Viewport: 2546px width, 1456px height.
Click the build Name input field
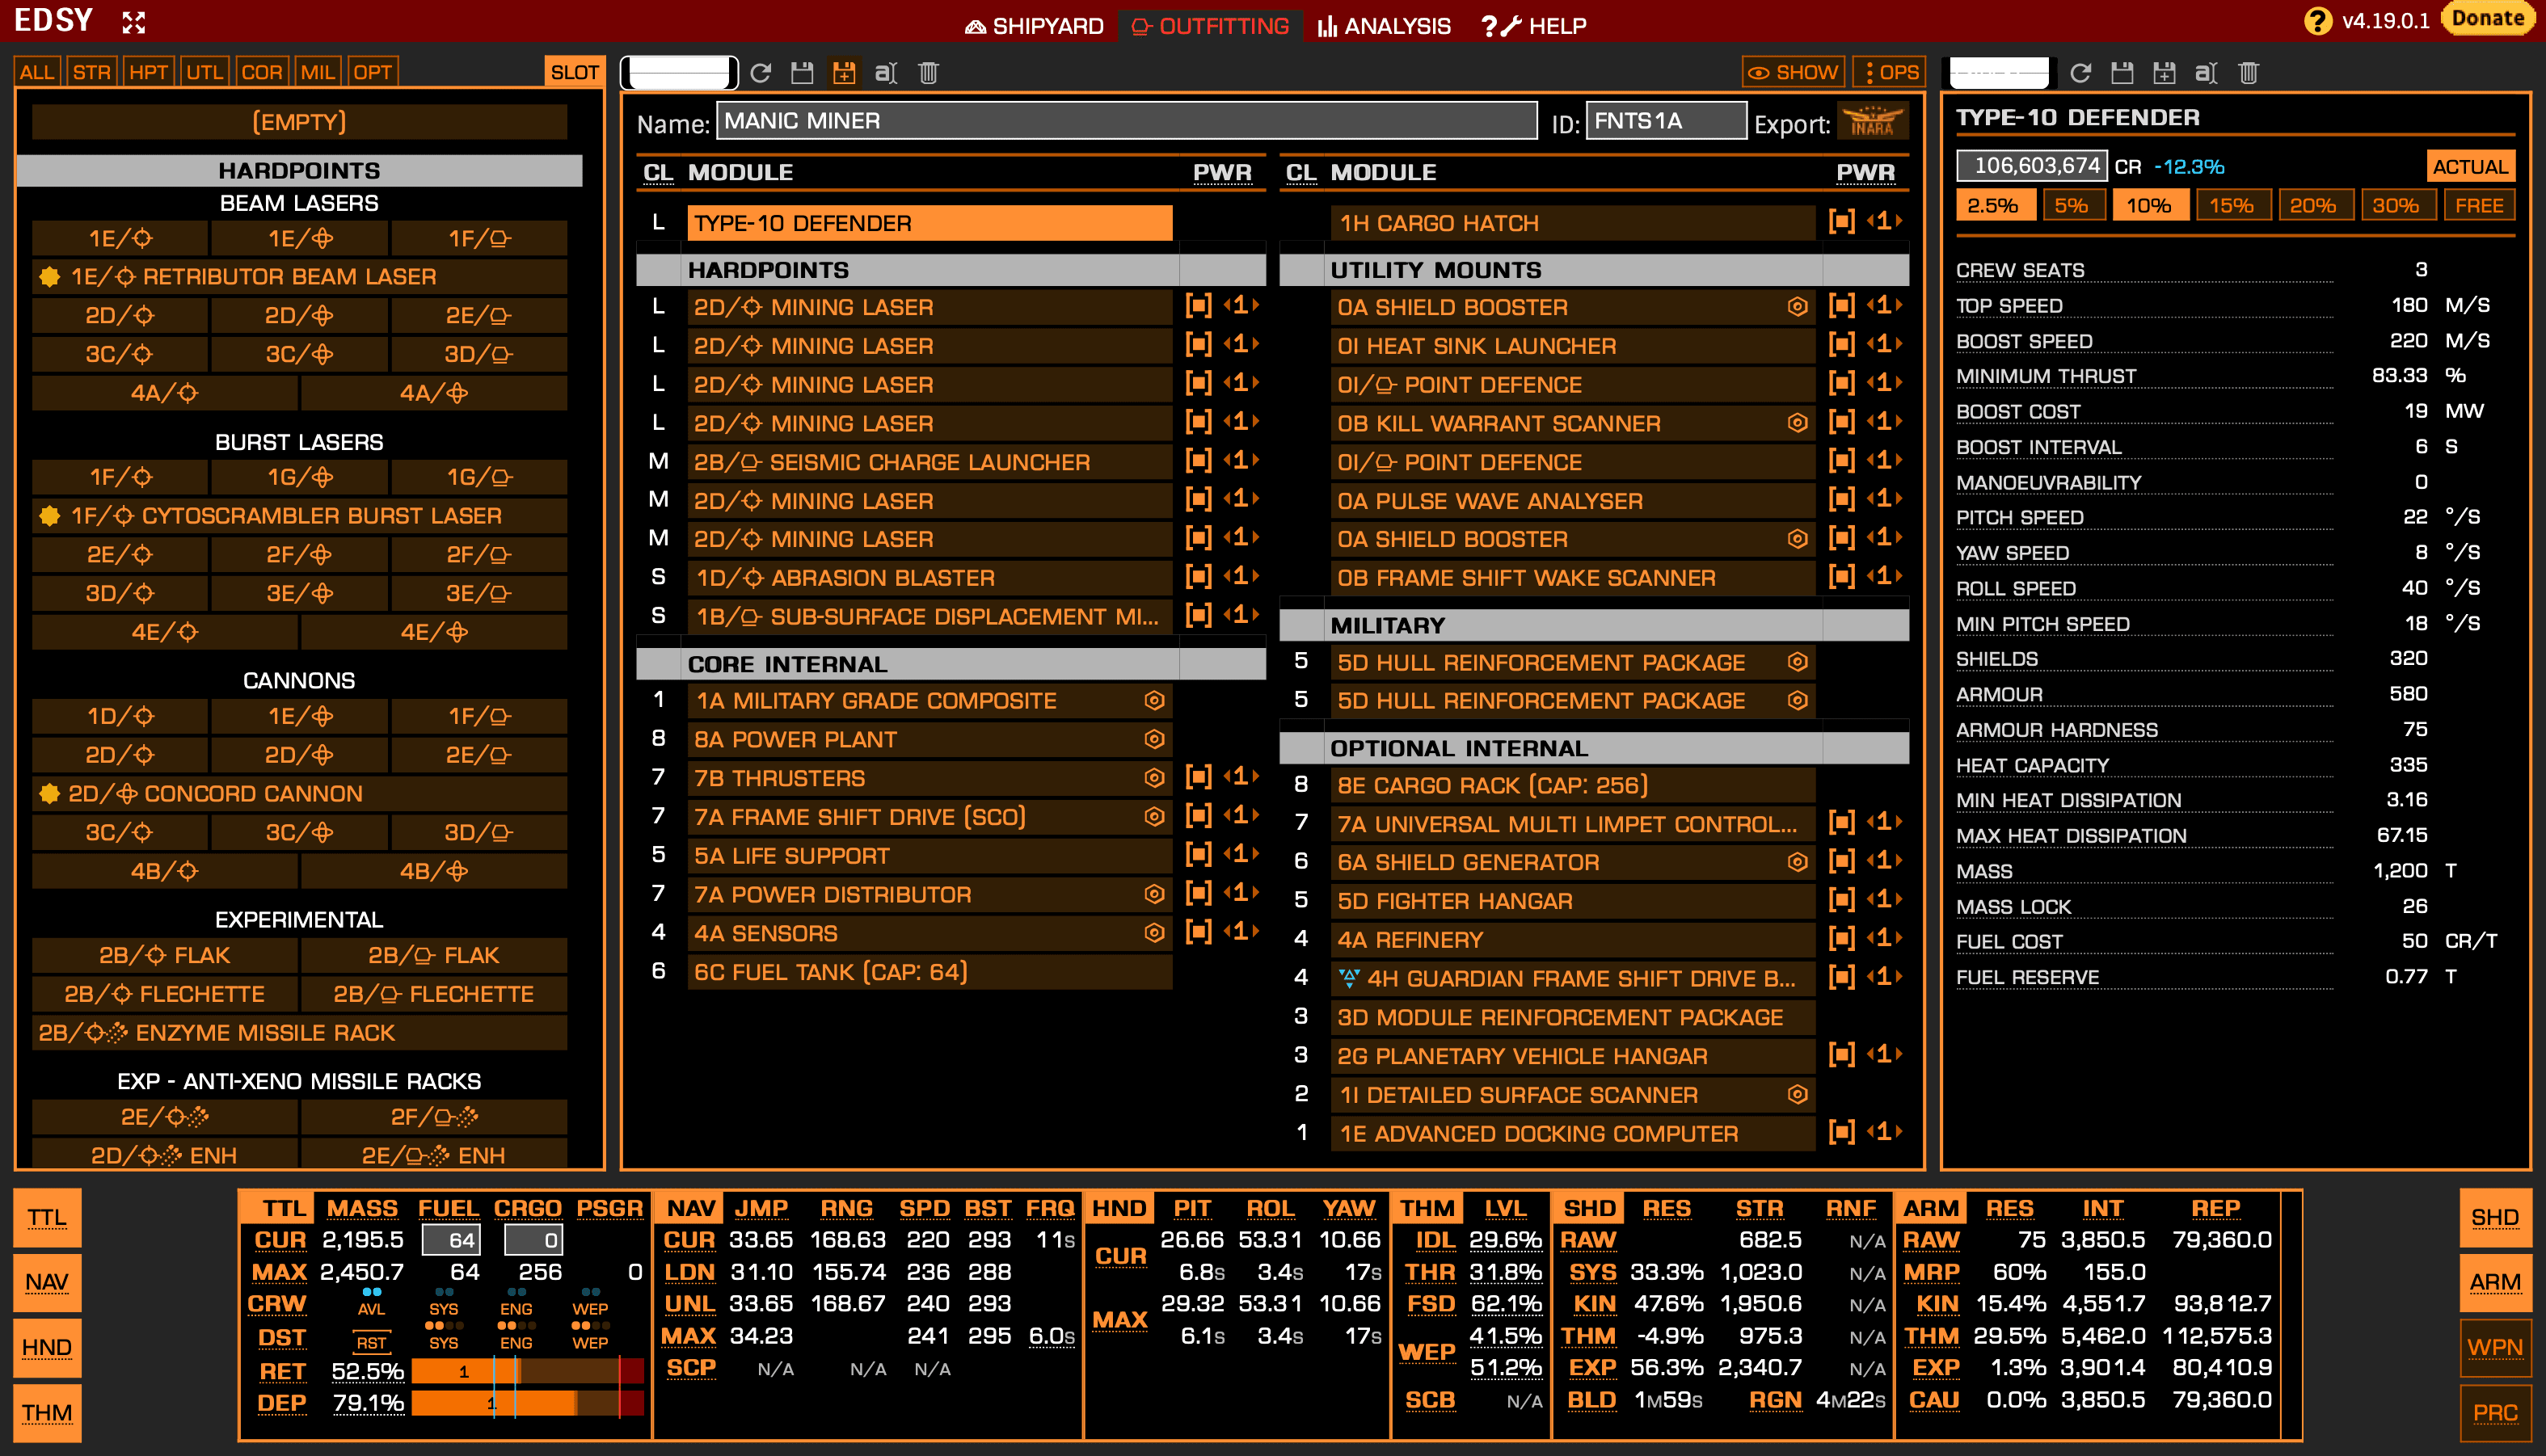pyautogui.click(x=1126, y=121)
